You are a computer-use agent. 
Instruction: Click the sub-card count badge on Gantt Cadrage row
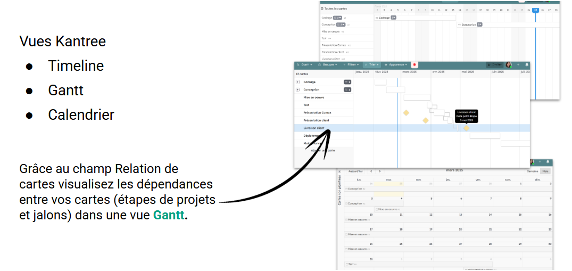click(x=347, y=82)
